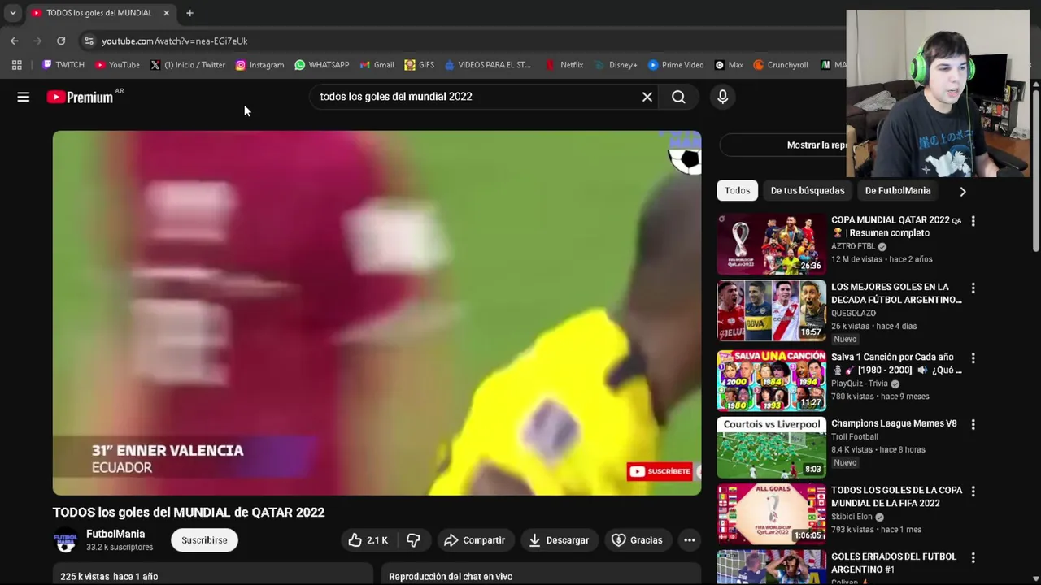Open the tab search dropdown arrow

12,13
